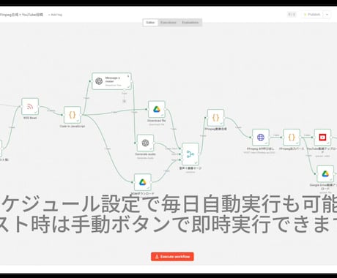Open the YouTube upload node

[x=322, y=138]
